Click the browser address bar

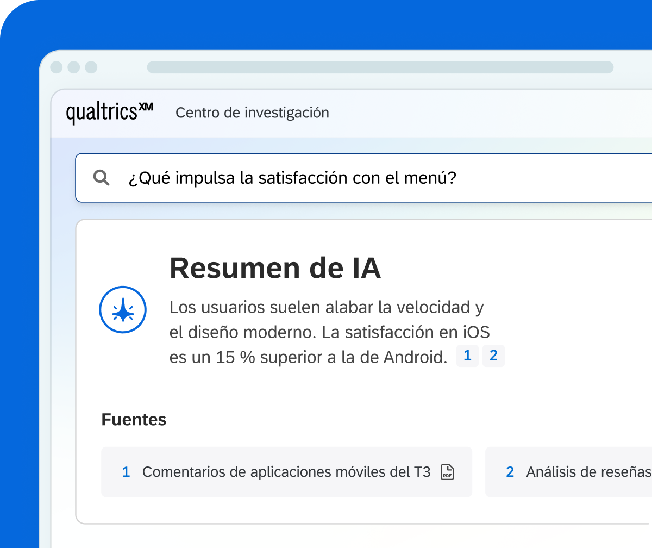[x=380, y=67]
